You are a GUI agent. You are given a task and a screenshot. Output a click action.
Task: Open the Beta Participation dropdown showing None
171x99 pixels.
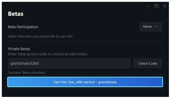[151, 27]
